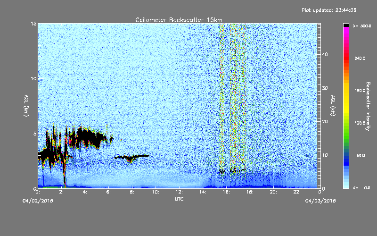The image size is (377, 236).
Task: Click the '12:' hour tick label
Action: [179, 192]
